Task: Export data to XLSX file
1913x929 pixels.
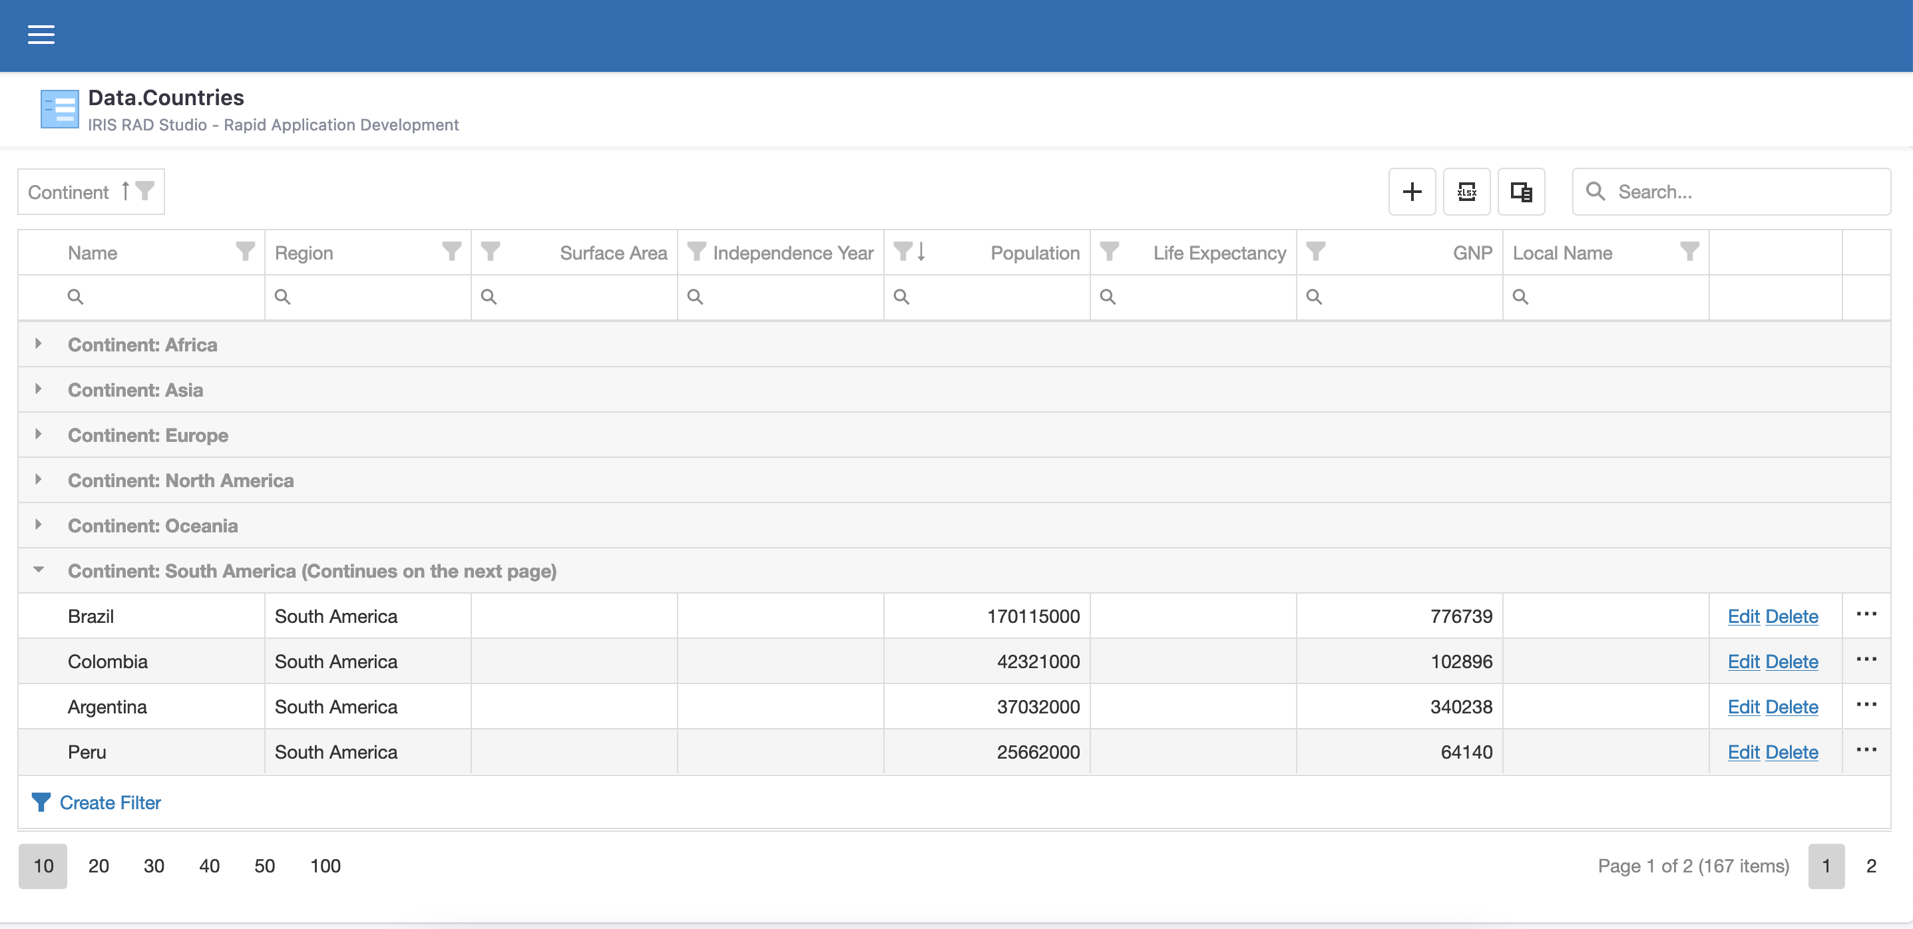Action: pos(1466,192)
